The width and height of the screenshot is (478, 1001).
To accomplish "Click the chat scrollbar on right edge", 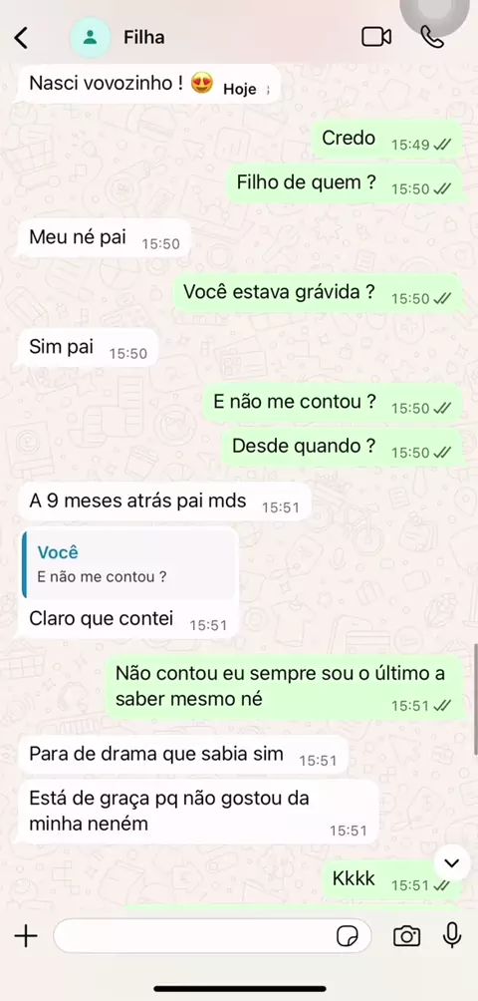I will [475, 699].
